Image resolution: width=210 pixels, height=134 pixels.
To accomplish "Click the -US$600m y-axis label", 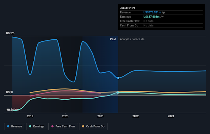I will point(13,110).
